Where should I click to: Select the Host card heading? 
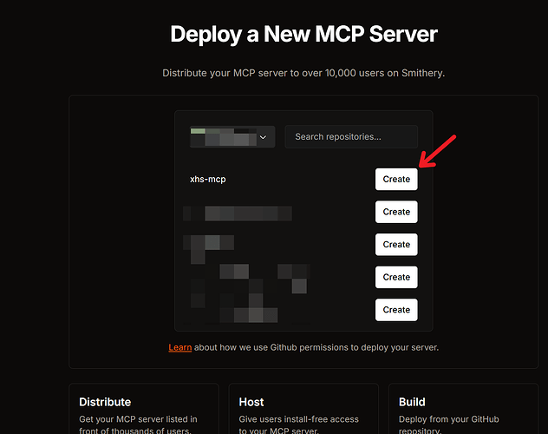(x=251, y=402)
